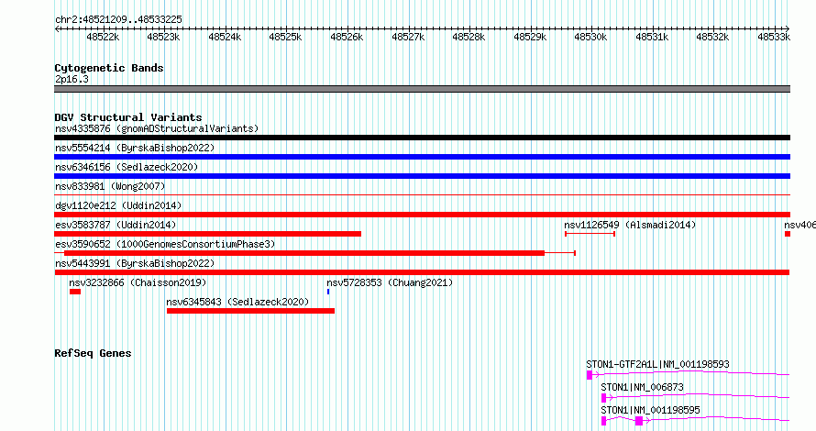This screenshot has width=816, height=431.
Task: Select the nsv6345843 Sedlazeck2020 red bar
Action: point(251,311)
